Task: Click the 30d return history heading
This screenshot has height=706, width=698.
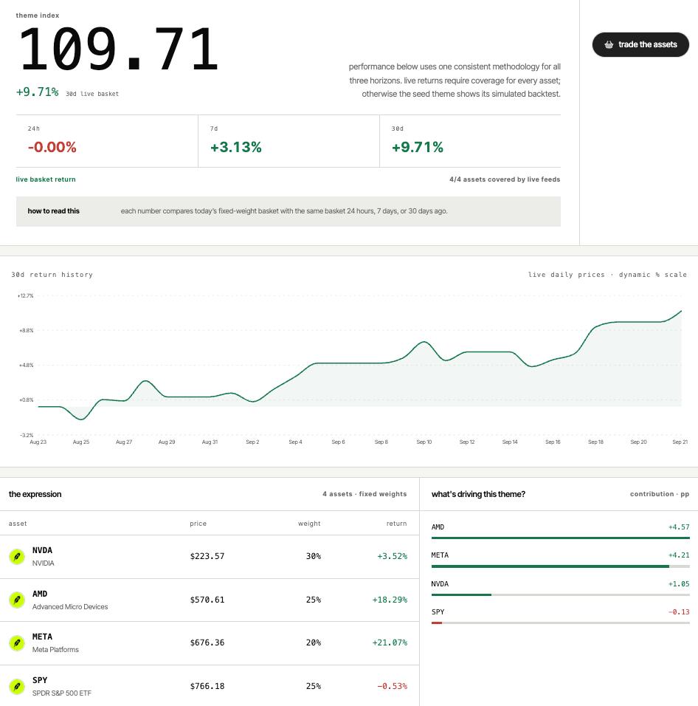Action: [x=52, y=274]
